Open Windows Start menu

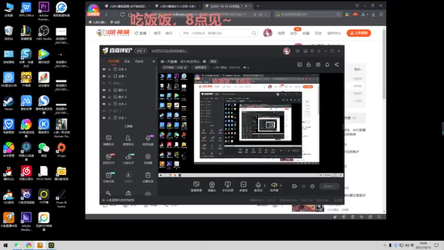coord(5,245)
